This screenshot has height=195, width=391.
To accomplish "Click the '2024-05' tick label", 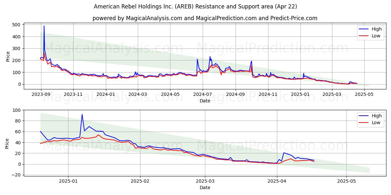I will coord(170,95).
